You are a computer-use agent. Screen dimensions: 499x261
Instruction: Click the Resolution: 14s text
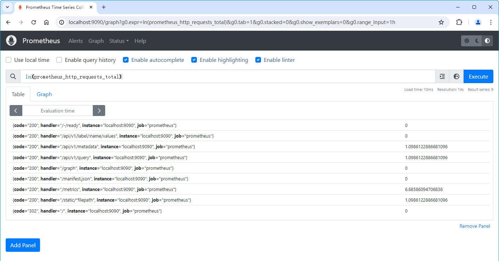pos(450,89)
